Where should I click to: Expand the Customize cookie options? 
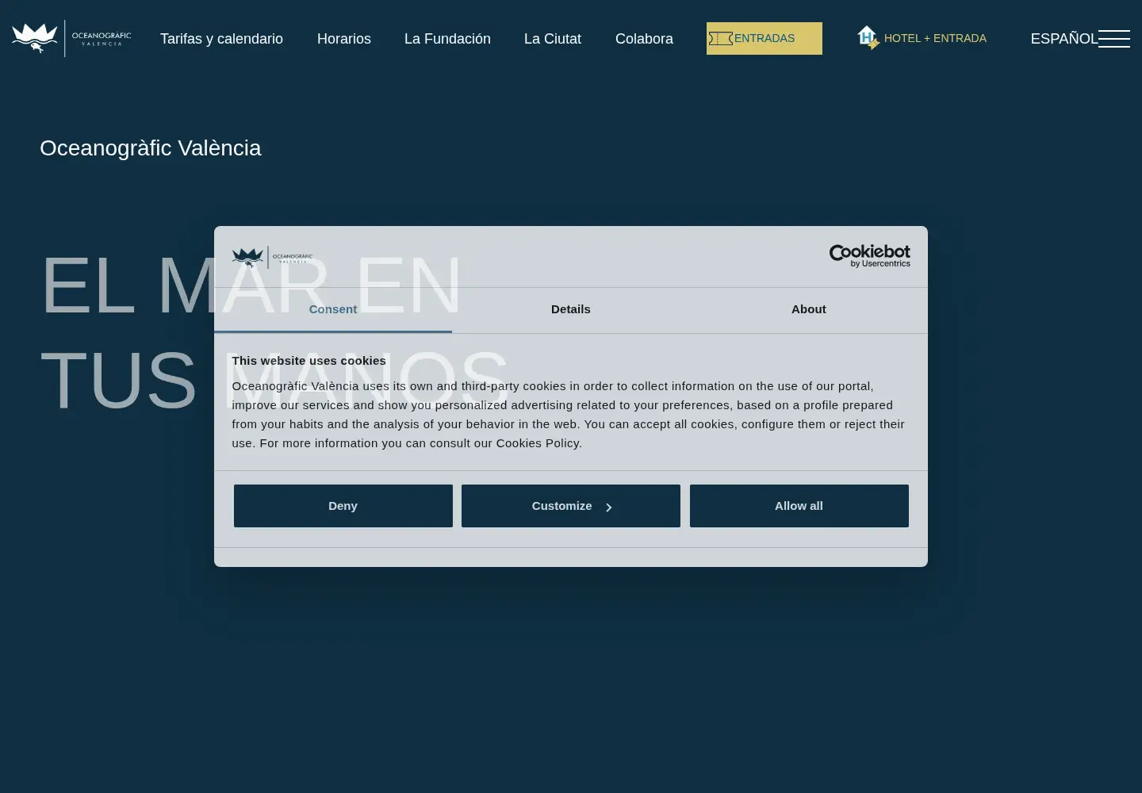point(571,506)
